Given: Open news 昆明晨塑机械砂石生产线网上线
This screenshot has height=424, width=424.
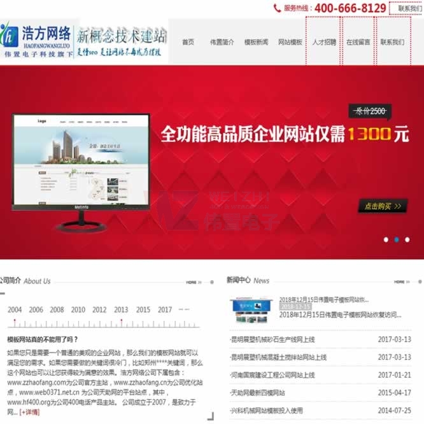Looking at the screenshot, I should click(272, 339).
